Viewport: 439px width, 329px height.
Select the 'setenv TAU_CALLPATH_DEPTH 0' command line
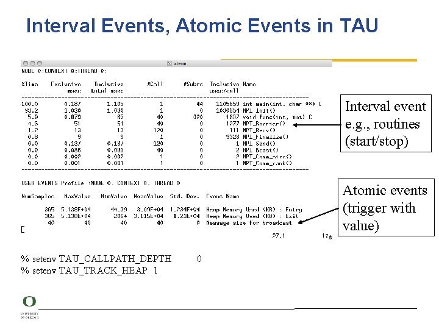tap(112, 259)
